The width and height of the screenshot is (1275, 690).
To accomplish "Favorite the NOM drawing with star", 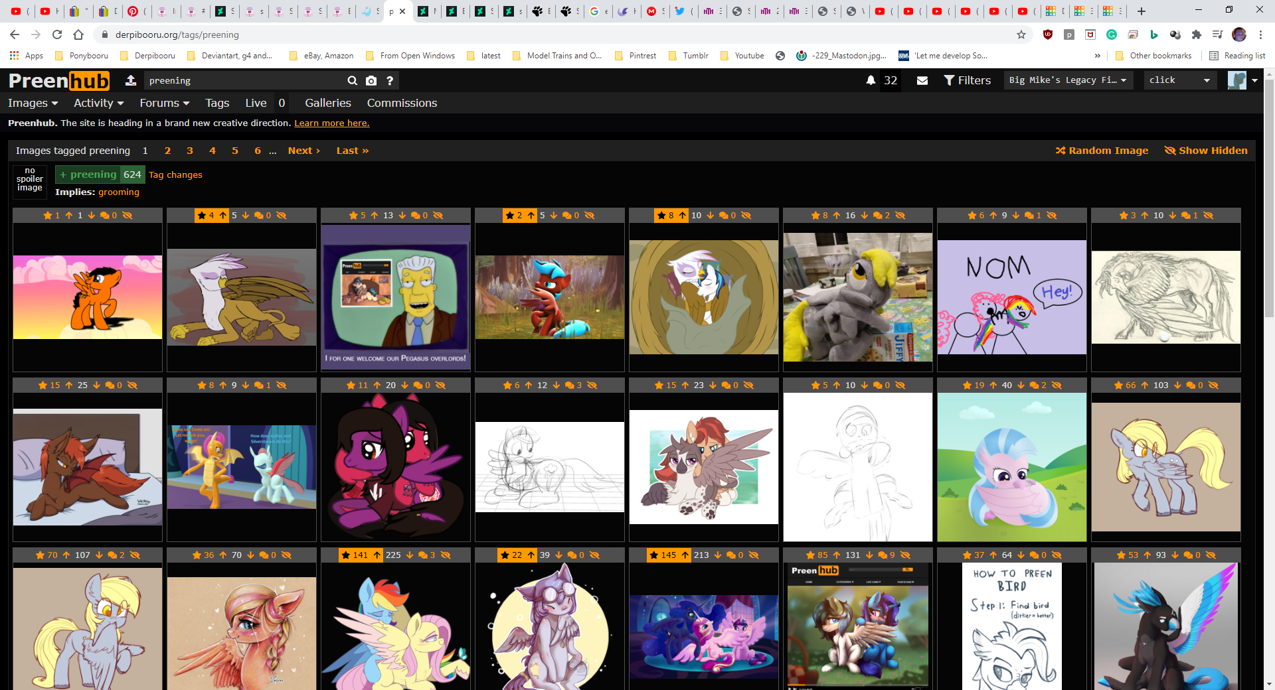I will coord(976,216).
